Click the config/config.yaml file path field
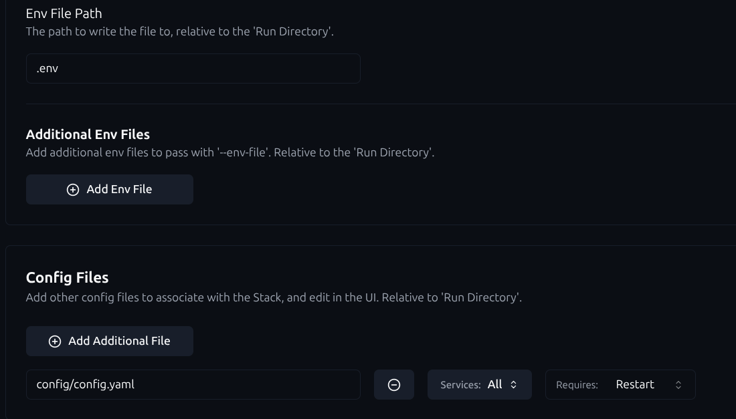The height and width of the screenshot is (419, 736). tap(193, 385)
